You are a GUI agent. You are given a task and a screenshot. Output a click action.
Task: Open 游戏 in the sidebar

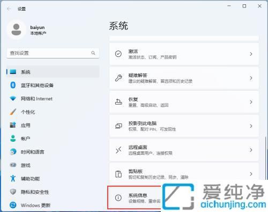tap(53, 165)
